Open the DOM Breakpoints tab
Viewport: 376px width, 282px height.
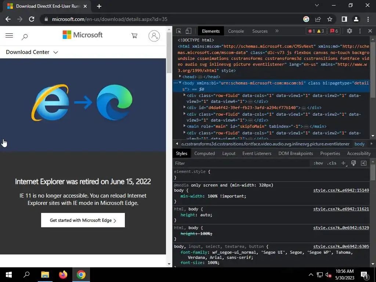296,153
